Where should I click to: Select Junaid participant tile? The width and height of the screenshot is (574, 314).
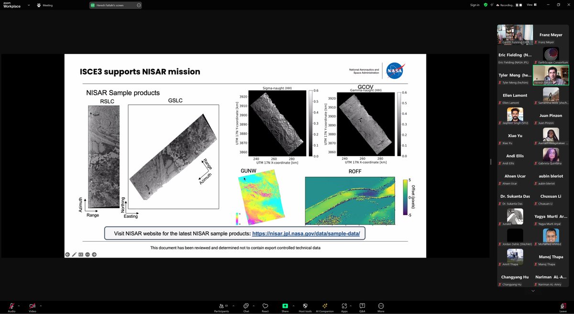[515, 217]
